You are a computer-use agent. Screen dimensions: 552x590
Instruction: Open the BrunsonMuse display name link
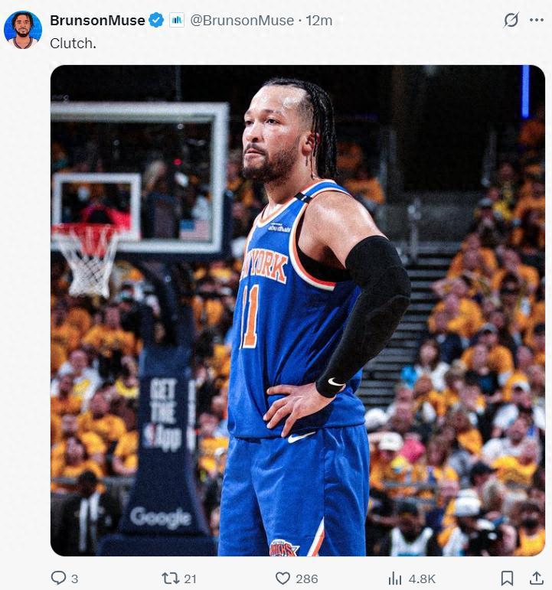[97, 21]
